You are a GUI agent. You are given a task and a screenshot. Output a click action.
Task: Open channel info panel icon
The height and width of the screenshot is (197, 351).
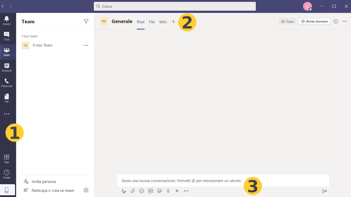click(336, 21)
